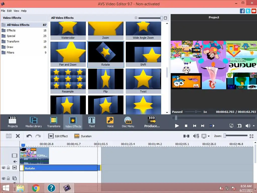257x193 pixels.
Task: Open the File menu
Action: pyautogui.click(x=3, y=11)
